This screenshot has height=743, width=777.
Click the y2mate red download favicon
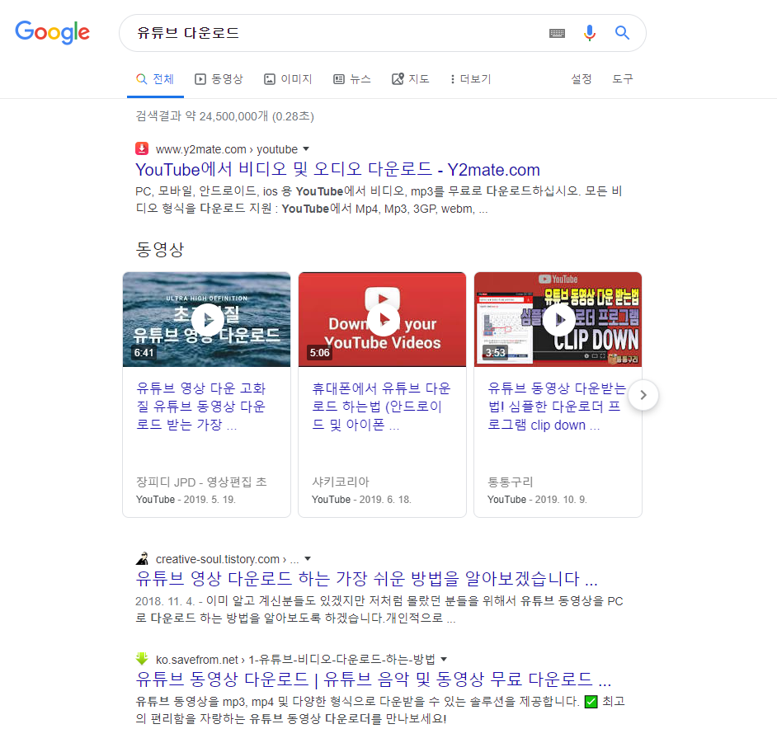pos(142,148)
